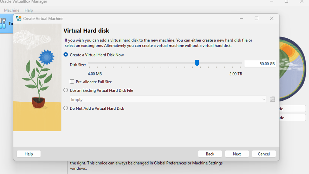Close the Create Virtual Machine dialog
This screenshot has width=309, height=174.
272,18
